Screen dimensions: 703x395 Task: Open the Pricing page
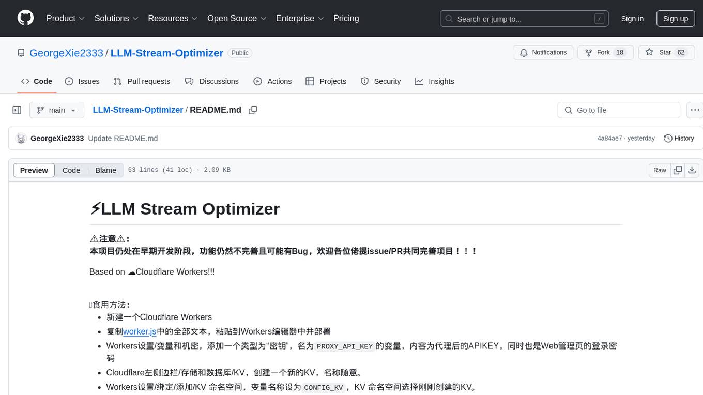(346, 18)
